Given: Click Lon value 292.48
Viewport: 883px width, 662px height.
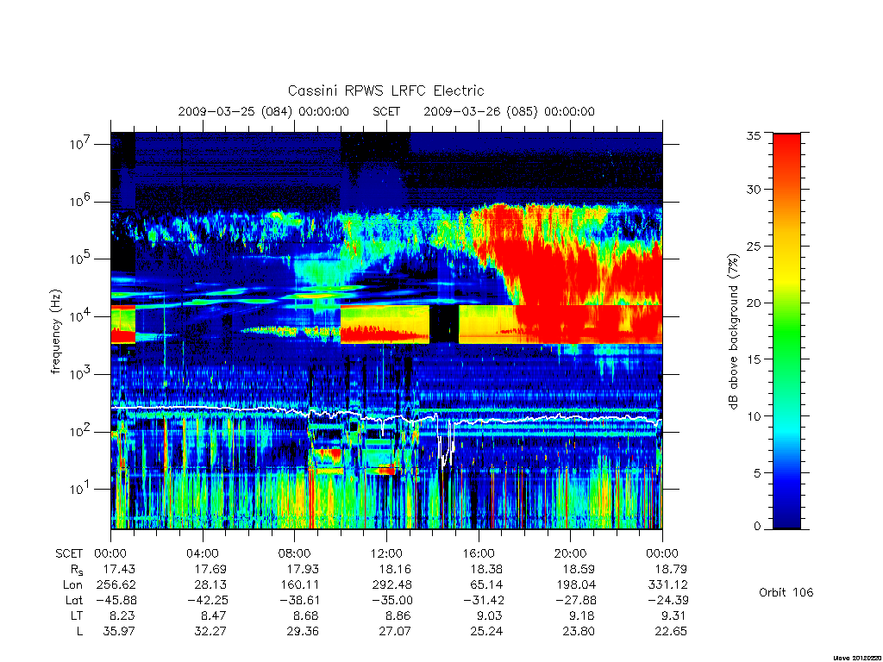Looking at the screenshot, I should tap(392, 585).
